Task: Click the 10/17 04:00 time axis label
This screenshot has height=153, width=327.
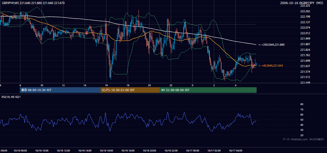Action: [x=236, y=151]
